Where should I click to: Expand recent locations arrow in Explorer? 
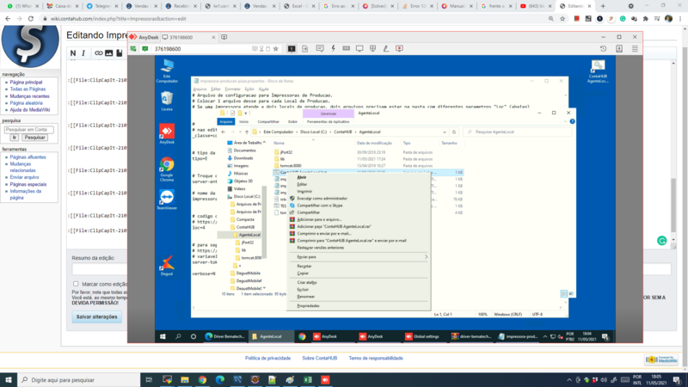click(x=239, y=132)
